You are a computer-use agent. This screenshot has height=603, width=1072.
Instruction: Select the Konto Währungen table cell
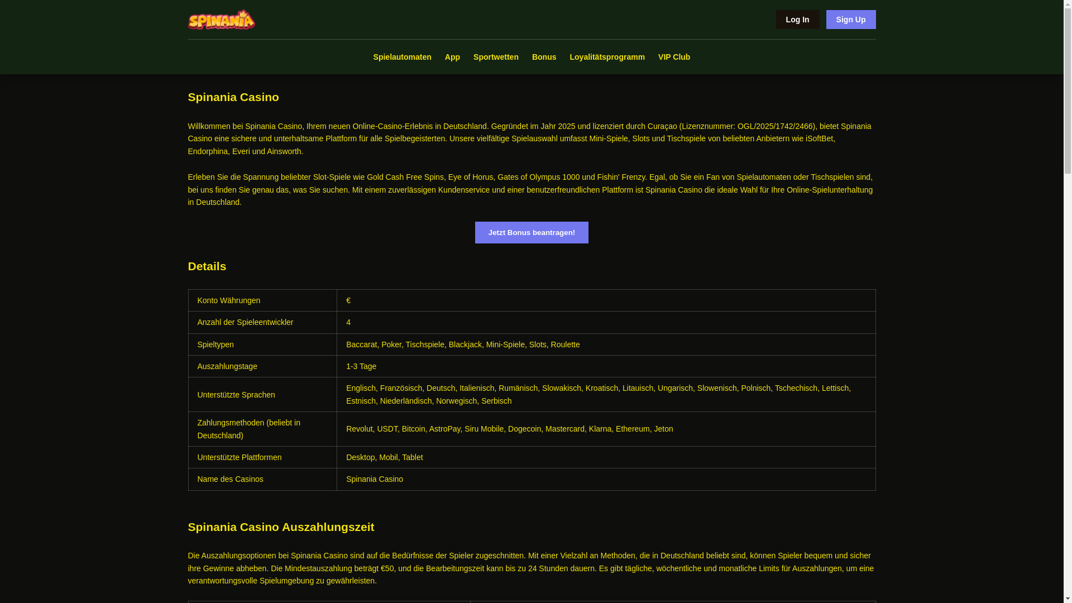[x=262, y=300]
